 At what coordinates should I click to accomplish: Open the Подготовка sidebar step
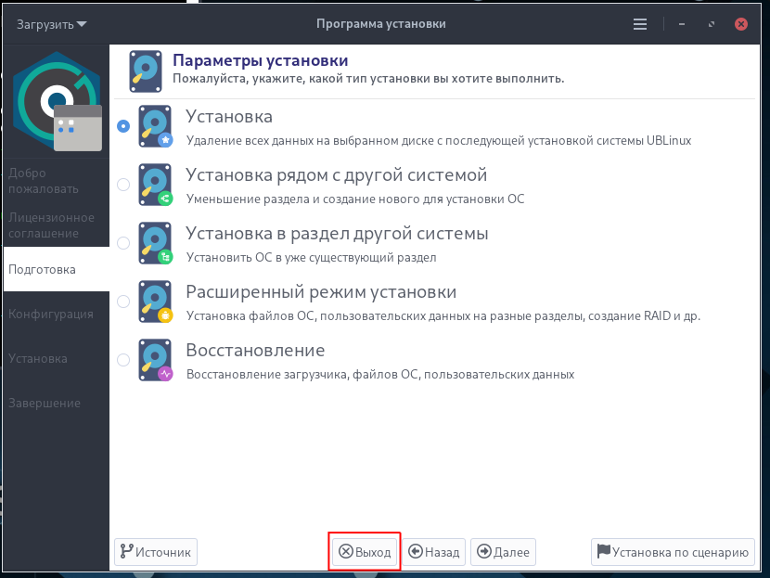57,269
